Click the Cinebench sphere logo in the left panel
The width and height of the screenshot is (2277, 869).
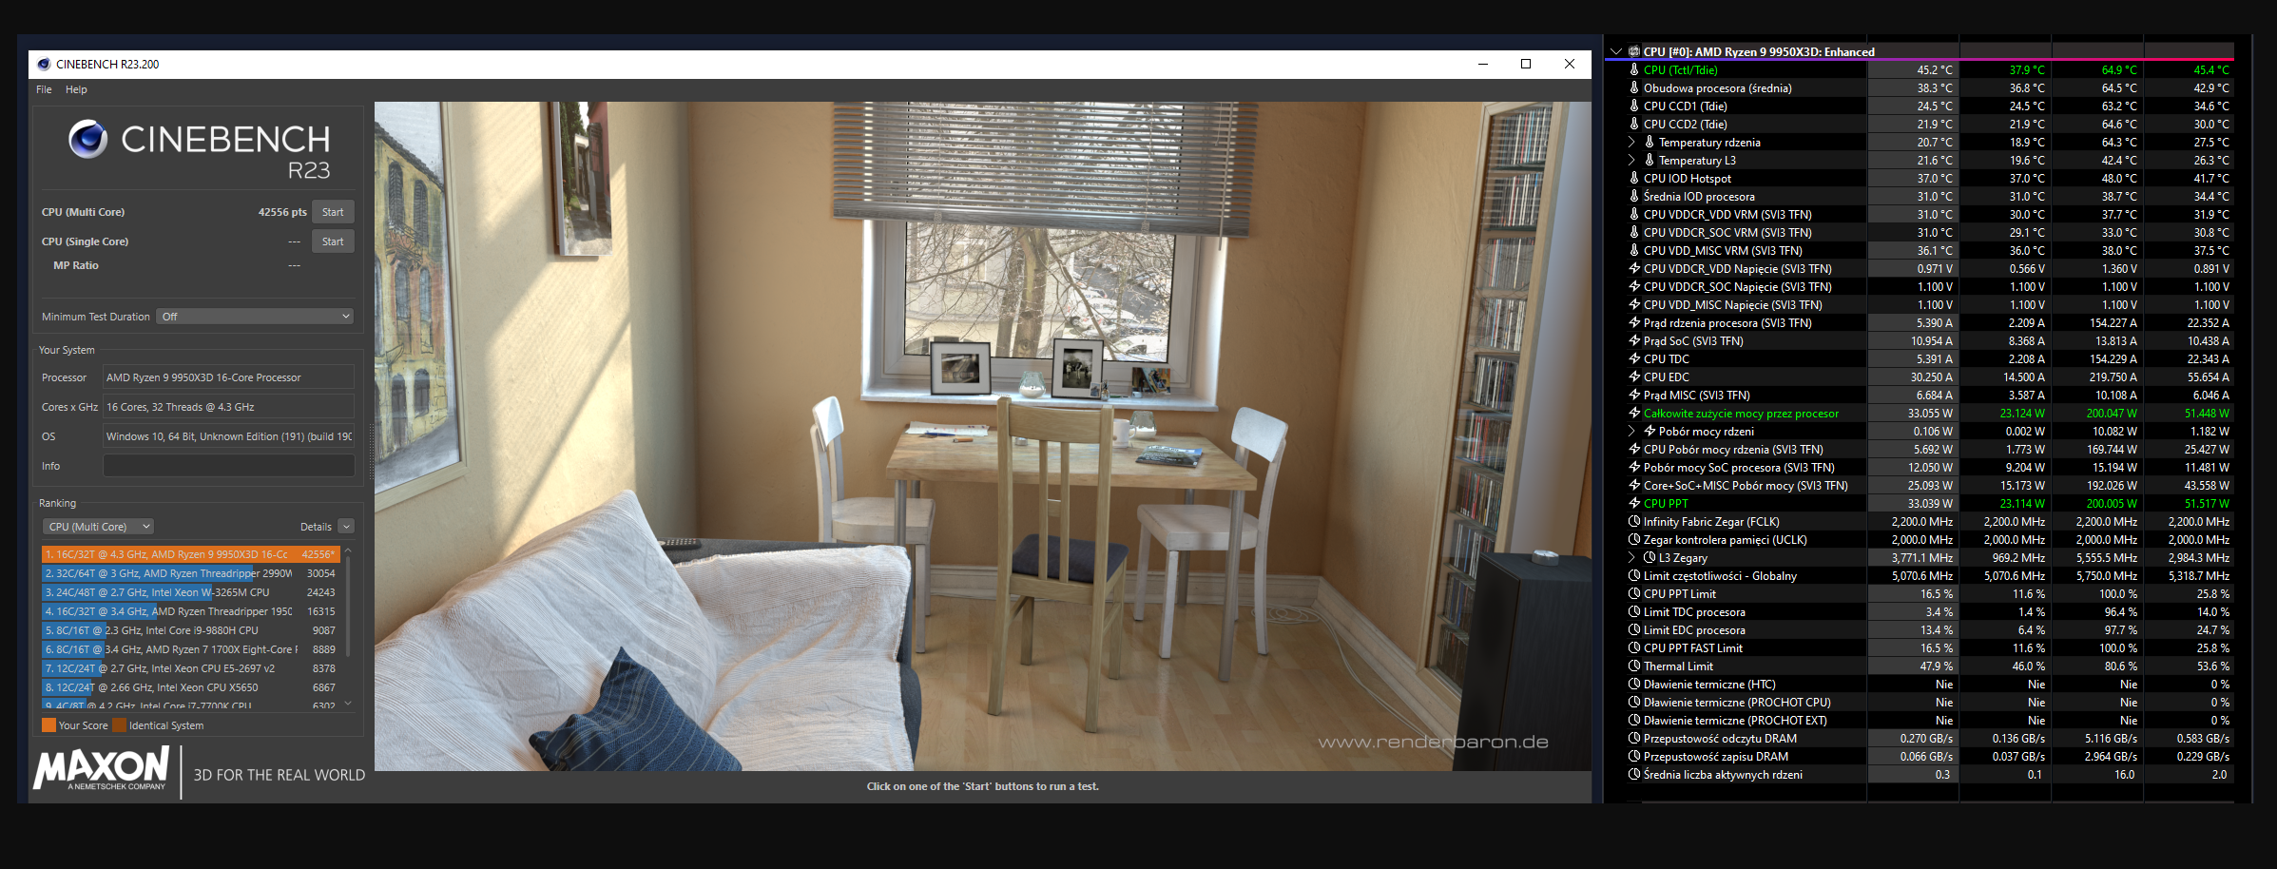pyautogui.click(x=87, y=139)
